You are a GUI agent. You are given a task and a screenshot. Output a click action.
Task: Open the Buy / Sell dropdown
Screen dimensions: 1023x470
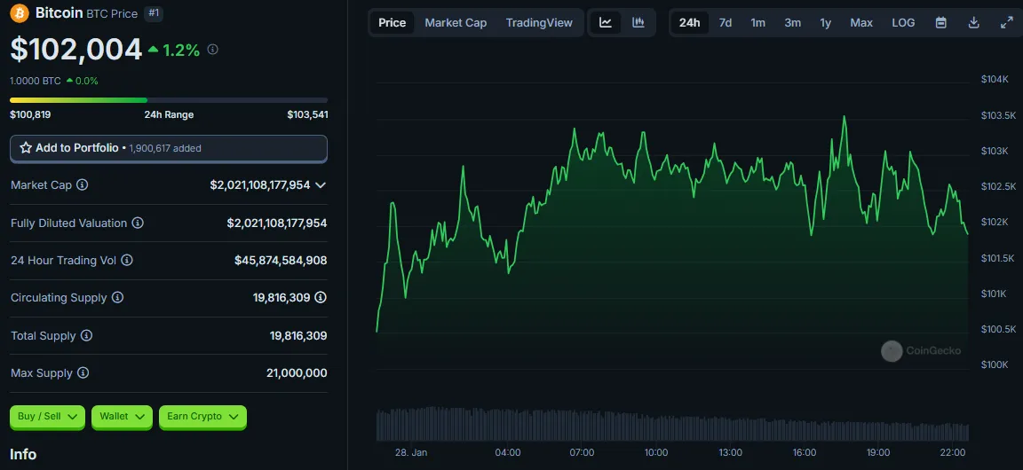48,417
